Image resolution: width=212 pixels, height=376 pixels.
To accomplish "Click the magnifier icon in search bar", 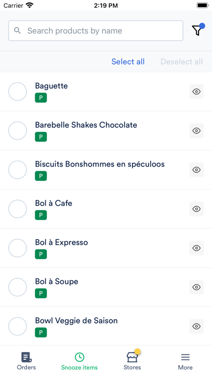I will point(17,30).
